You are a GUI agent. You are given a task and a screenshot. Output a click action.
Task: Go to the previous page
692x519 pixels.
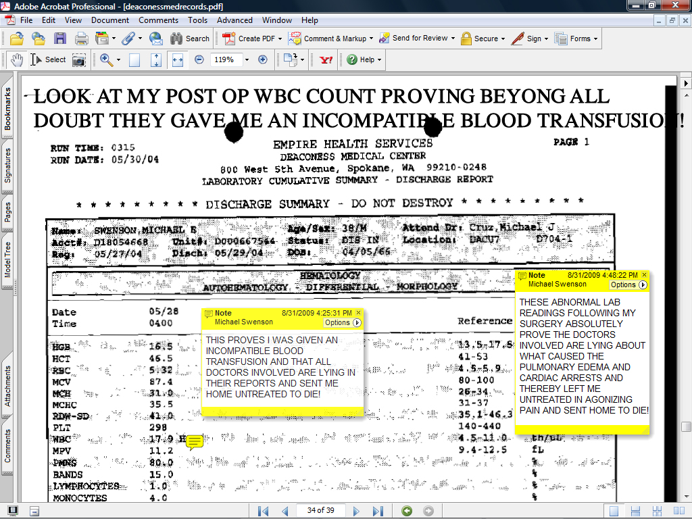(285, 511)
